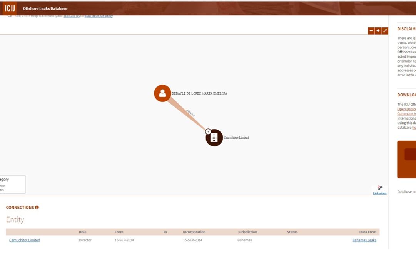416x256 pixels.
Task: Open the Linkurious link
Action: coord(379,193)
